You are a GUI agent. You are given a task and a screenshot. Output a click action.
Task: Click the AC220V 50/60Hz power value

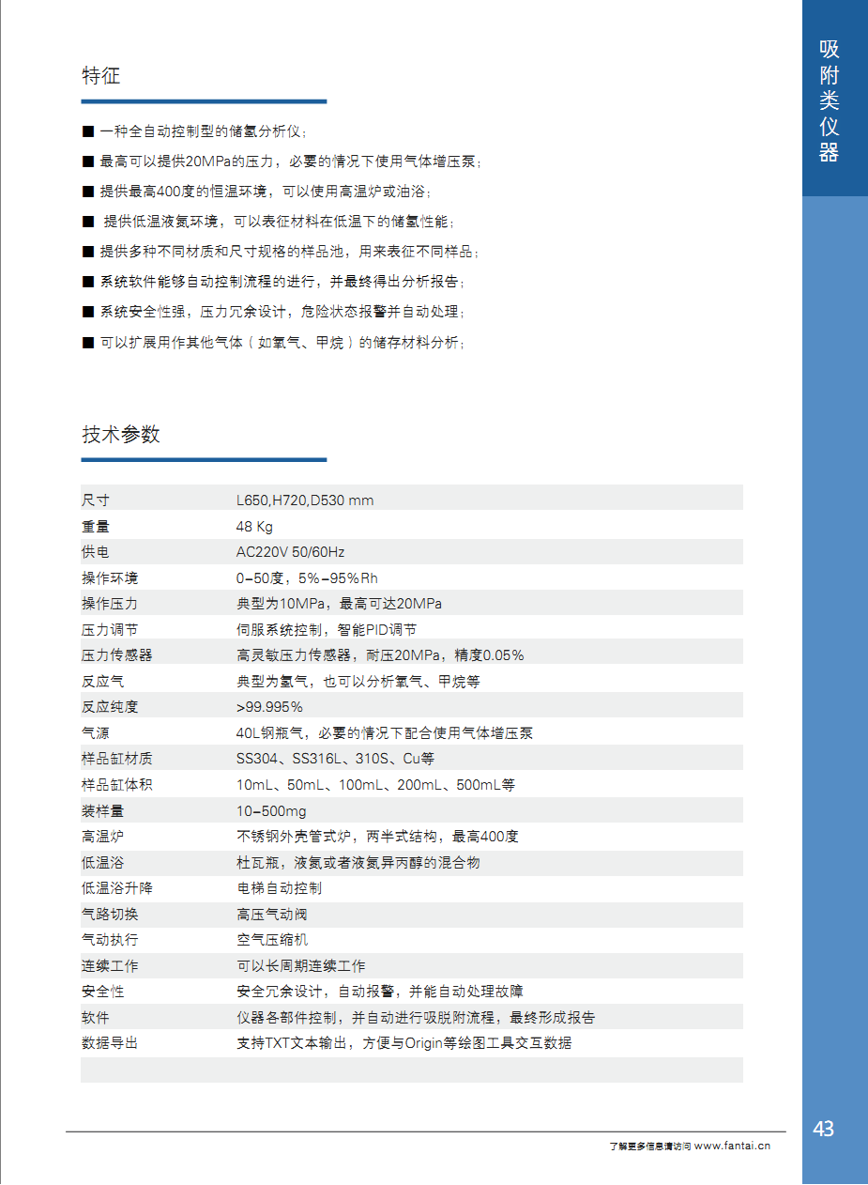[x=290, y=552]
